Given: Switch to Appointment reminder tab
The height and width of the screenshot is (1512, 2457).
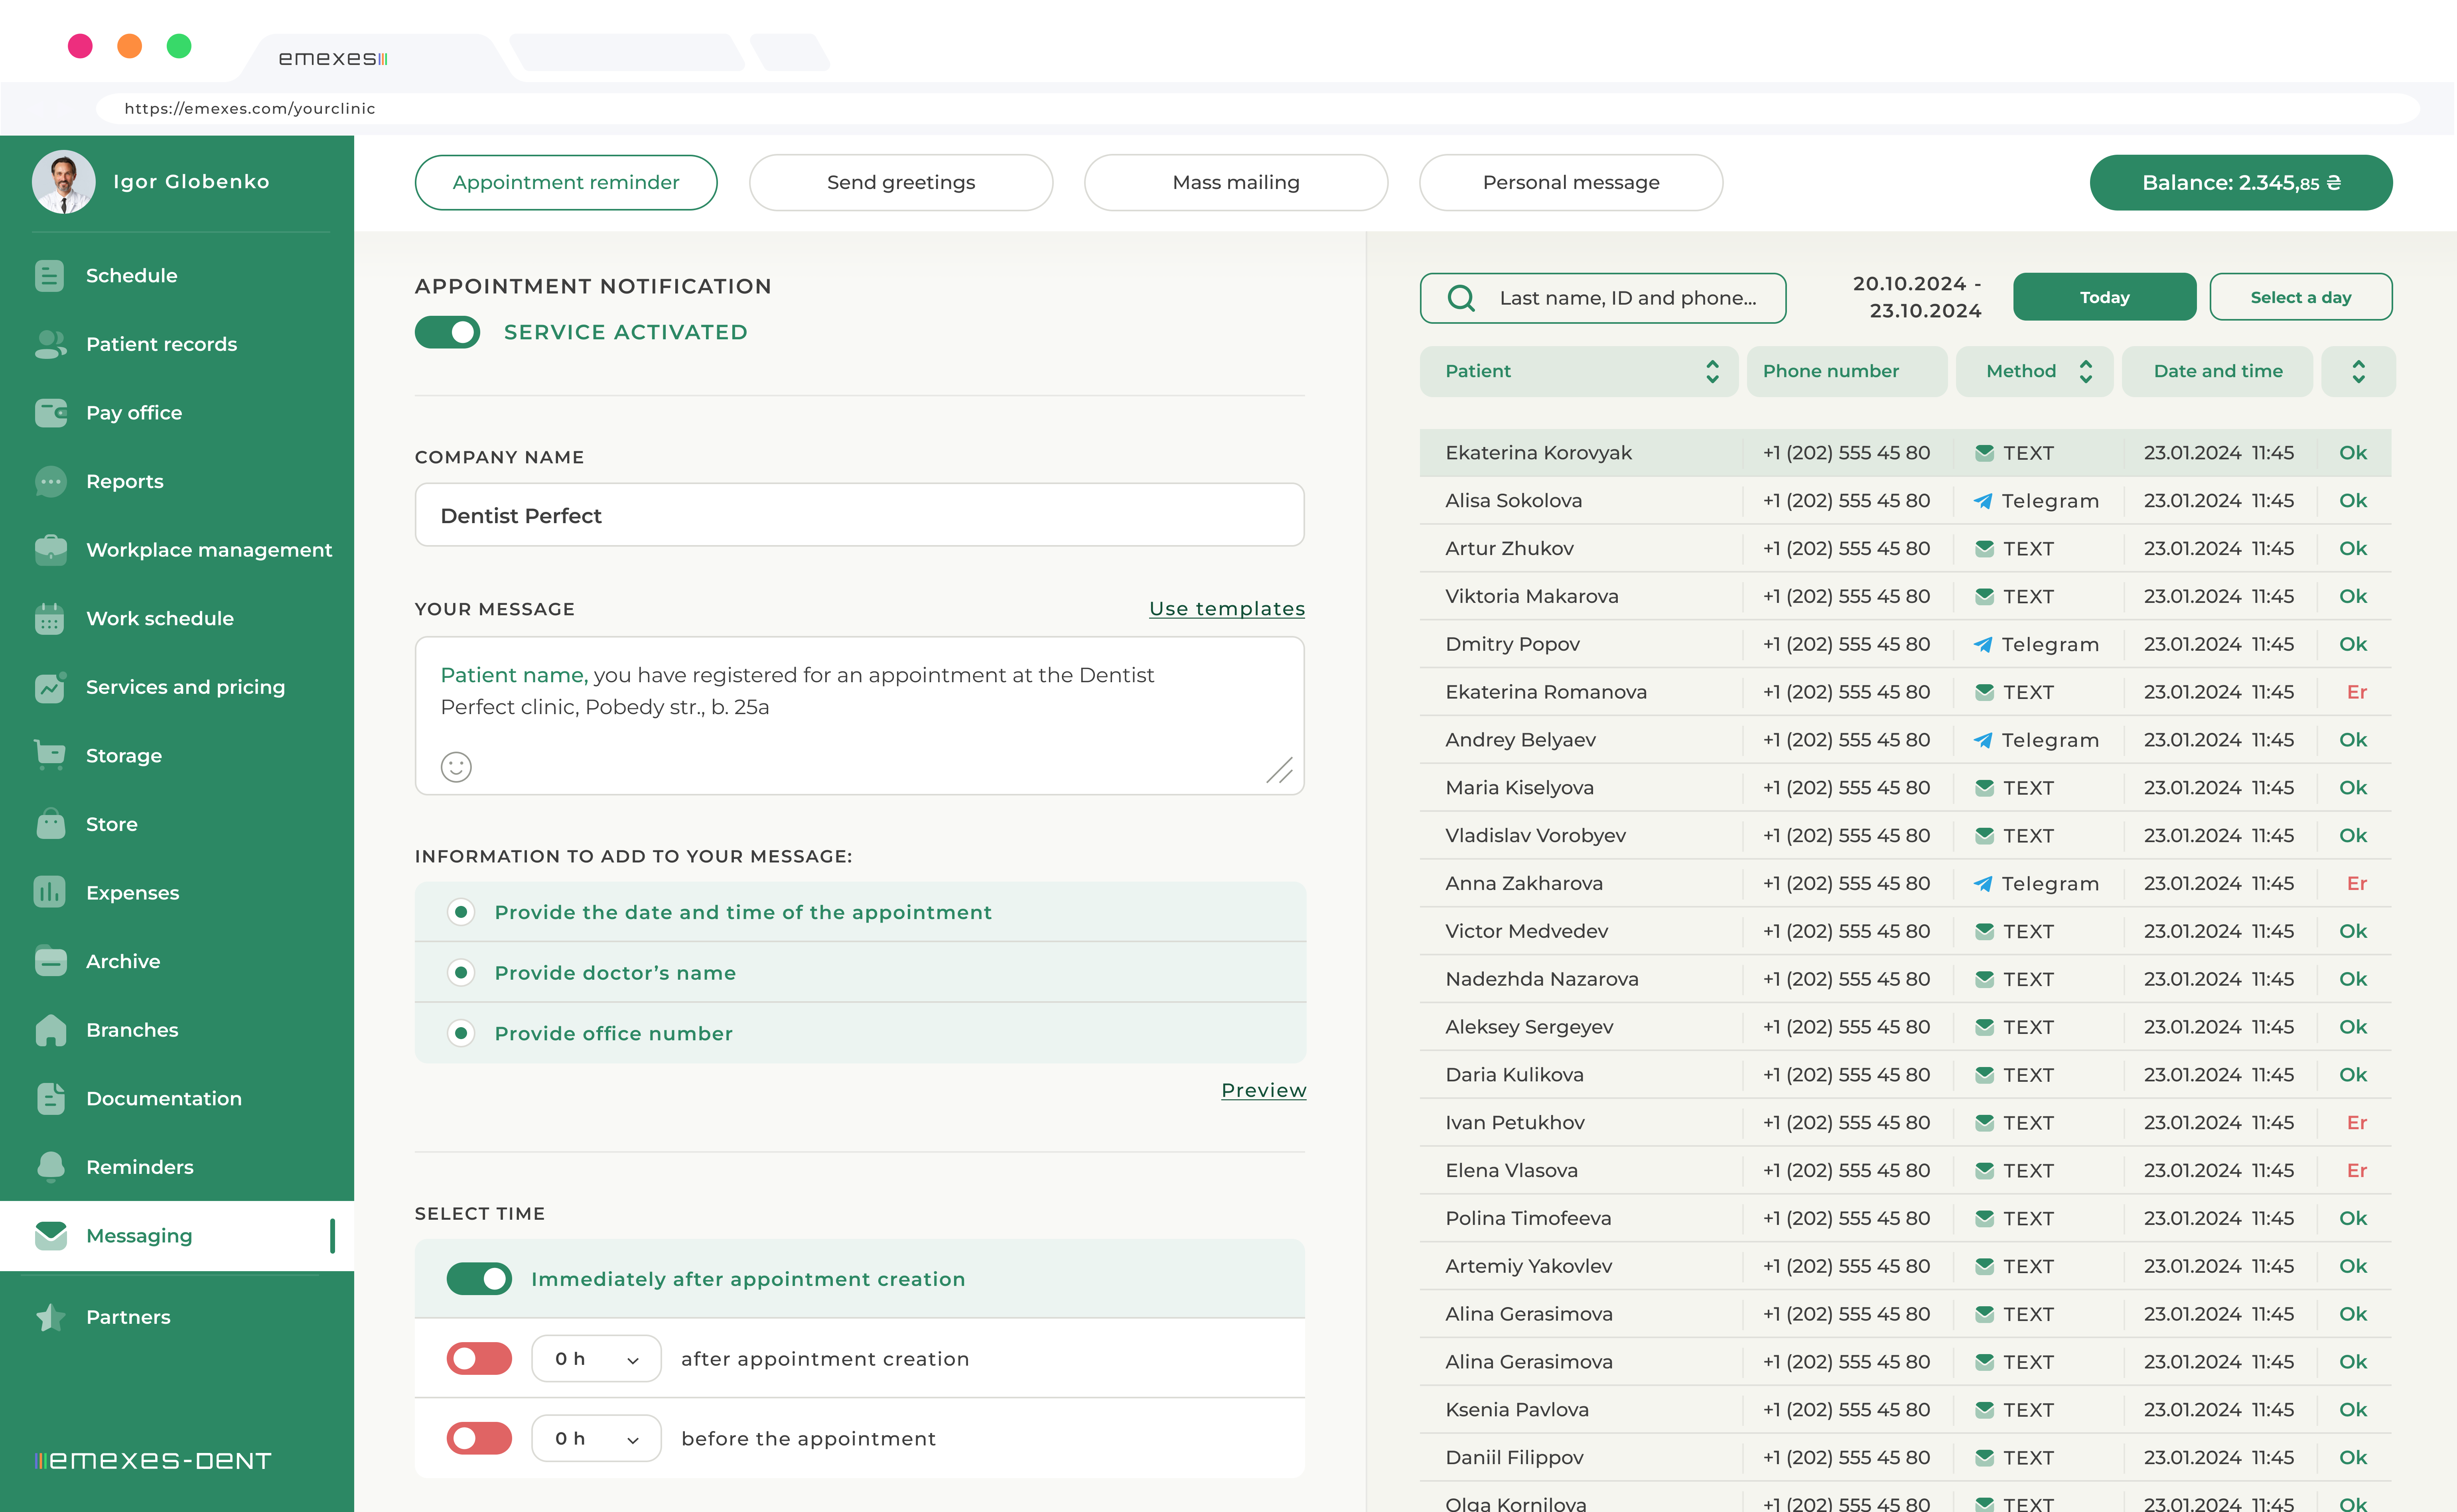Looking at the screenshot, I should pos(566,182).
